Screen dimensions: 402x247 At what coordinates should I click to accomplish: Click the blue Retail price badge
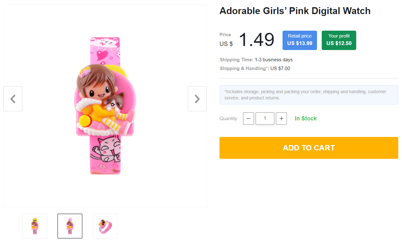point(299,40)
